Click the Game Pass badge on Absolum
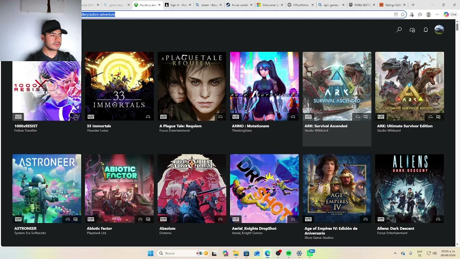The image size is (460, 259). coord(163,219)
